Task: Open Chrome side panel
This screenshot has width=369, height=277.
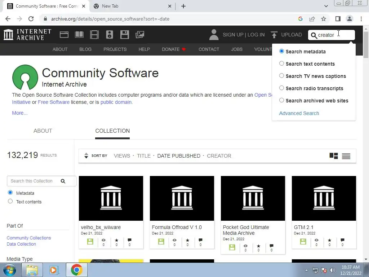Action: pyautogui.click(x=338, y=19)
